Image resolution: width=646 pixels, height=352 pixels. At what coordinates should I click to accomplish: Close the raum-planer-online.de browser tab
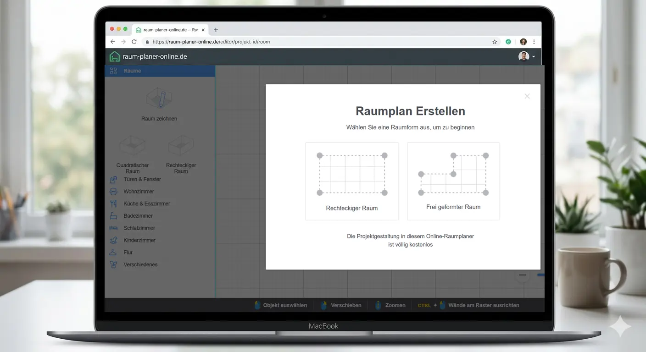[x=203, y=30]
